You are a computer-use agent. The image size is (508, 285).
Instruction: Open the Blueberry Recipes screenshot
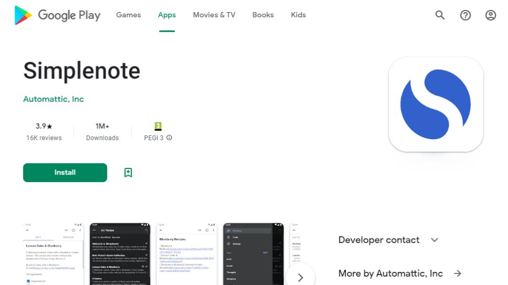pyautogui.click(x=186, y=254)
